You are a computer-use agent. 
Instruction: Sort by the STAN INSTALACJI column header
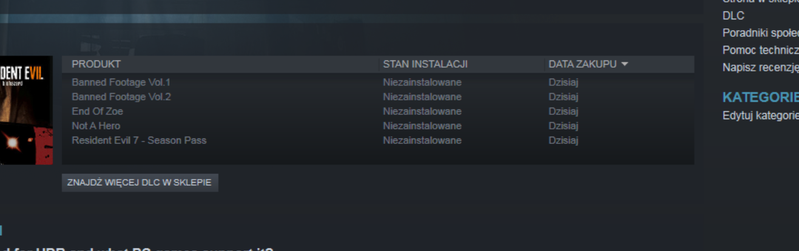(x=425, y=64)
